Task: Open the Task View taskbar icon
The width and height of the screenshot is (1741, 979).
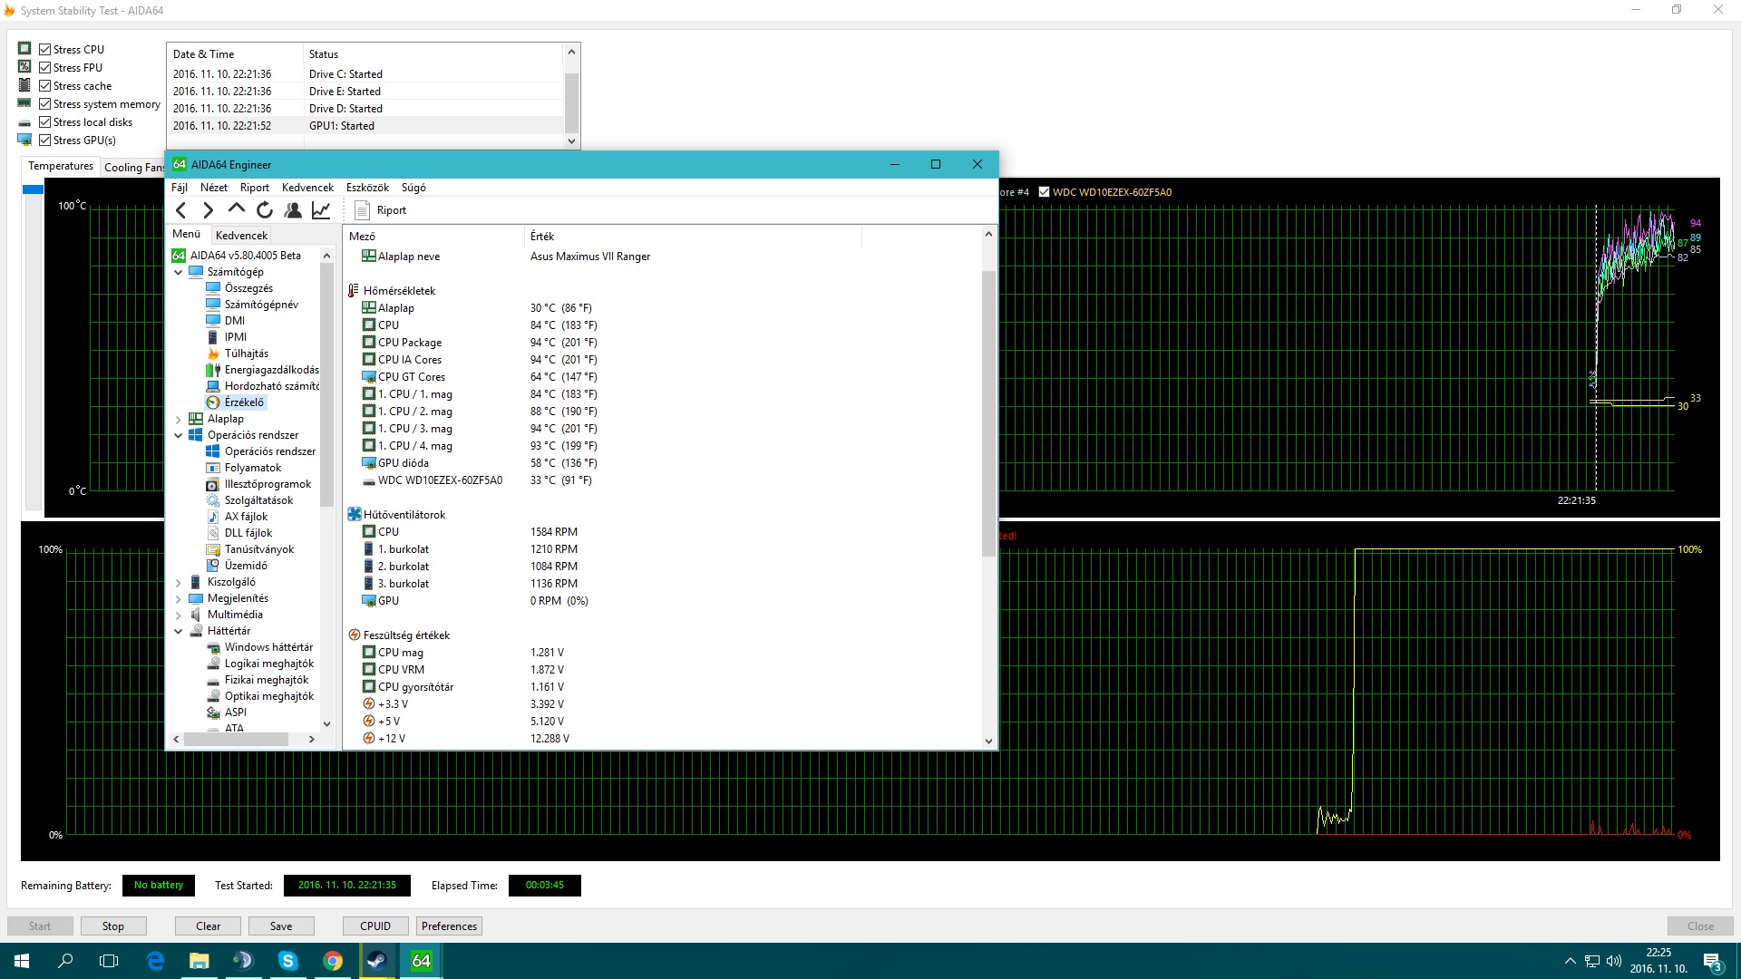Action: [109, 961]
